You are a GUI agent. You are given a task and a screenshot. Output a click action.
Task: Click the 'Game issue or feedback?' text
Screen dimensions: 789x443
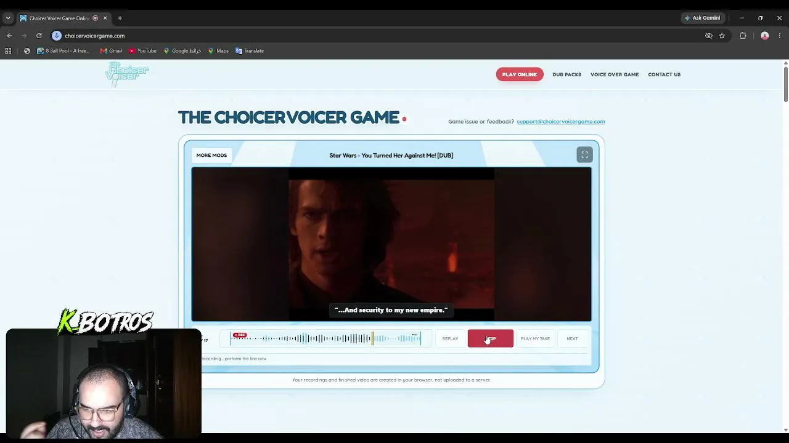coord(481,122)
